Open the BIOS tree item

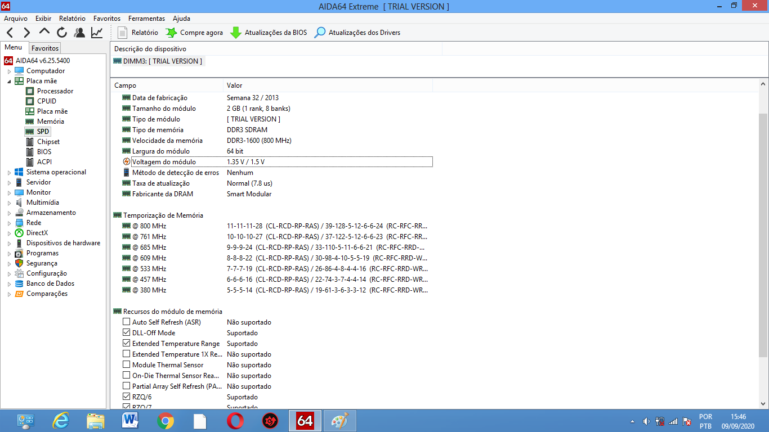click(44, 152)
